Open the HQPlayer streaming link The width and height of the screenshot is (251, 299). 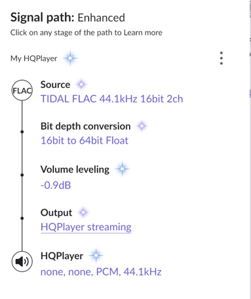point(86,227)
